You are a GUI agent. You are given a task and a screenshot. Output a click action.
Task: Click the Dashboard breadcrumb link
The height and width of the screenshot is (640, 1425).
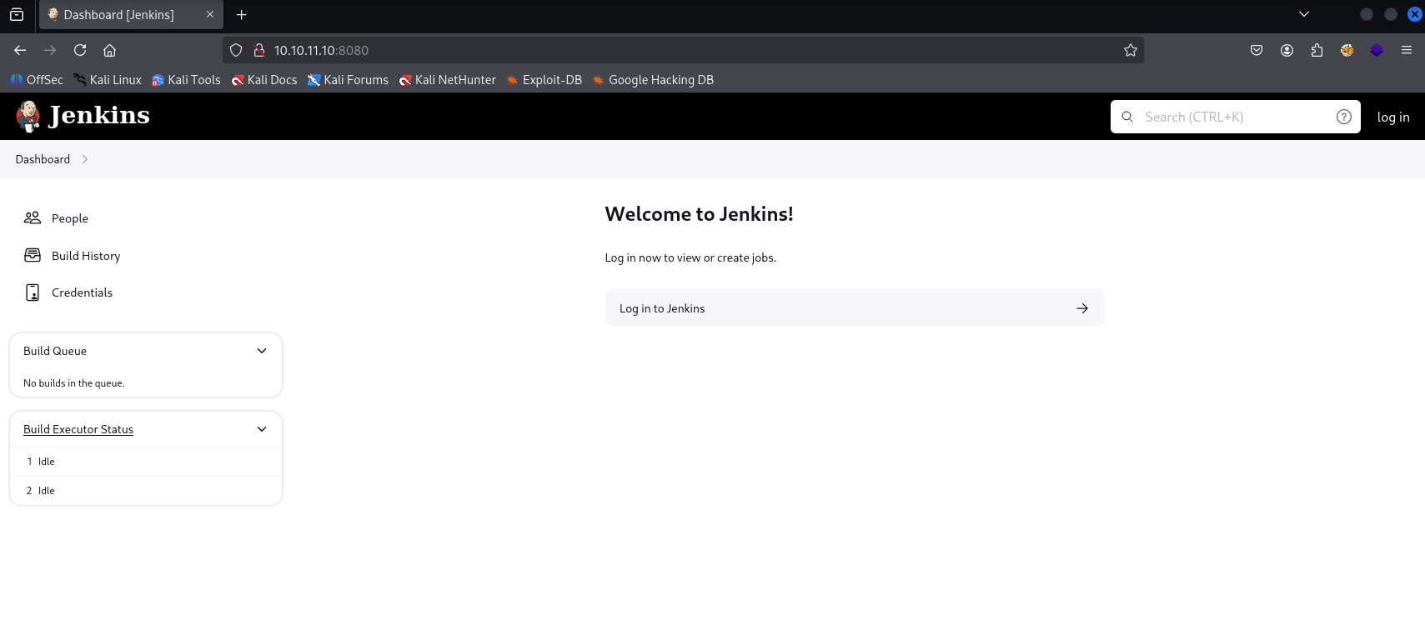(x=43, y=159)
